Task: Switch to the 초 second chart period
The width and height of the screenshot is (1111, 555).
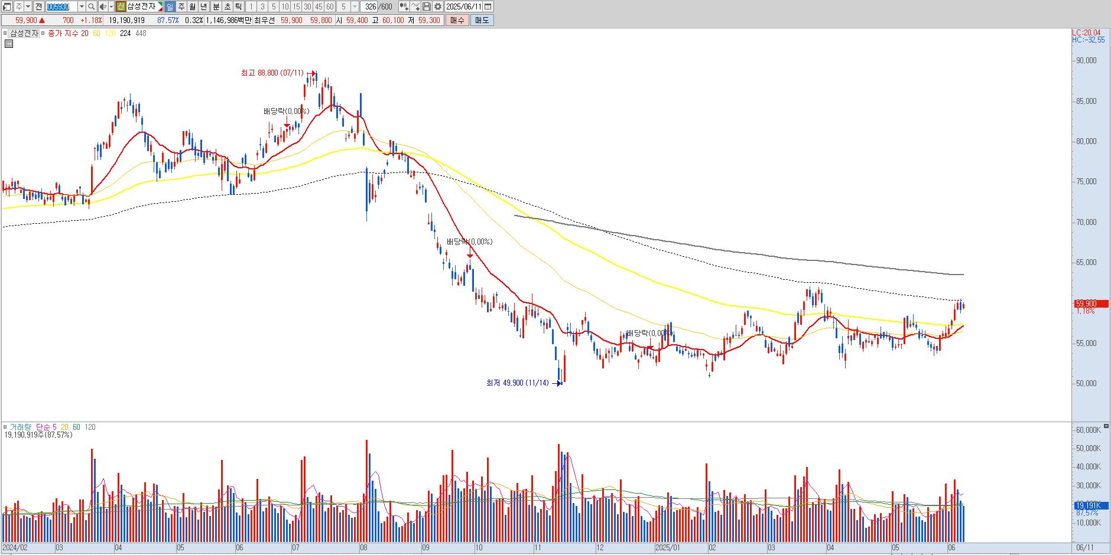Action: click(x=227, y=6)
